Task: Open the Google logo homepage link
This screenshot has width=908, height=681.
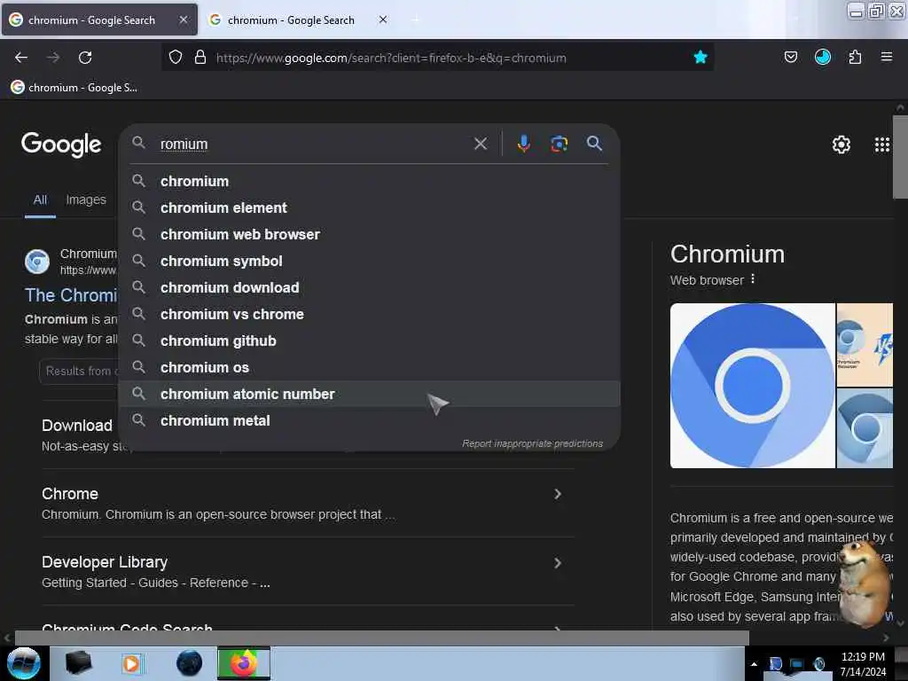Action: click(61, 145)
